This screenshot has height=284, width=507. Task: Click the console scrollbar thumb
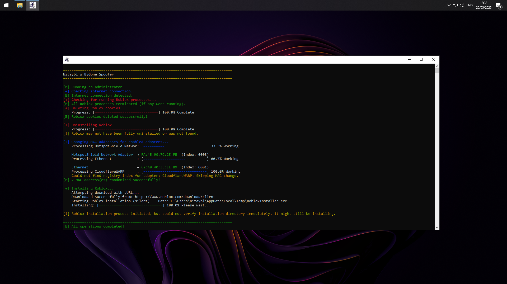coord(437,70)
